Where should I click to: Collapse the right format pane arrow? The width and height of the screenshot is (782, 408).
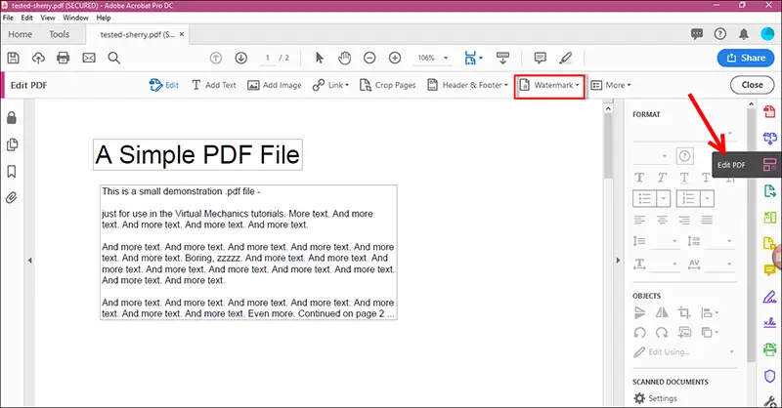coord(618,260)
